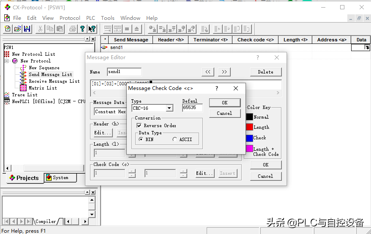The image size is (371, 234).
Task: Select Matrix List in project tree
Action: [x=42, y=88]
